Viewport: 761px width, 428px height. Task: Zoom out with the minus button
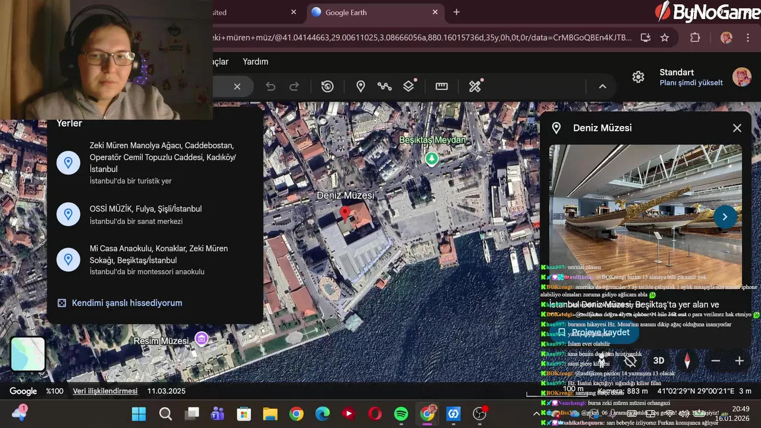tap(716, 360)
